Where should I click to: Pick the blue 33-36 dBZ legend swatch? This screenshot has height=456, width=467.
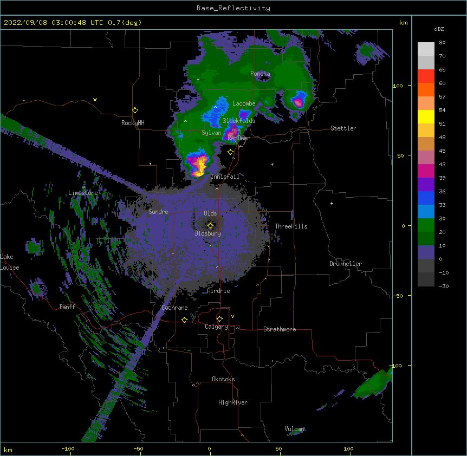[426, 198]
